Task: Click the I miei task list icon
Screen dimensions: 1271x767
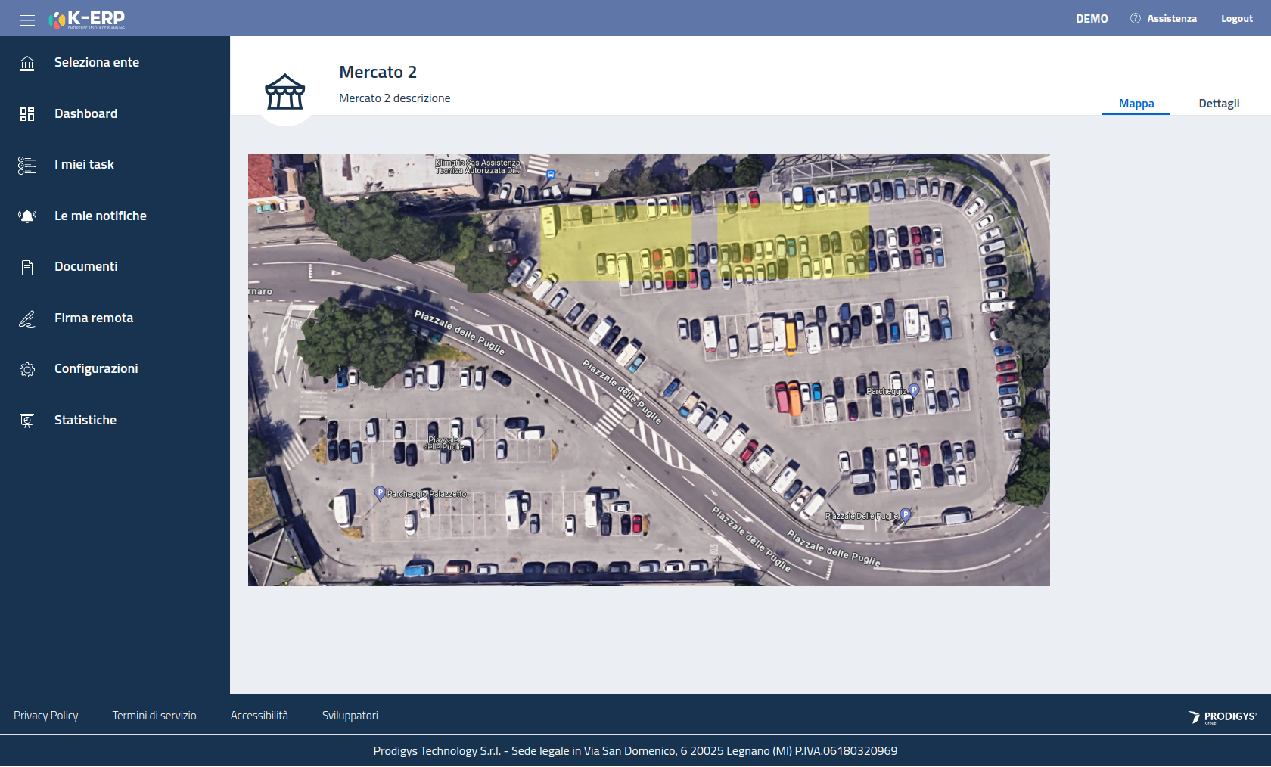Action: click(x=27, y=165)
